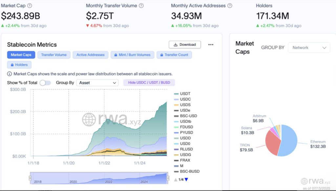Click left handle of date range slider
Viewport: 336px width, 191px height.
[30, 178]
